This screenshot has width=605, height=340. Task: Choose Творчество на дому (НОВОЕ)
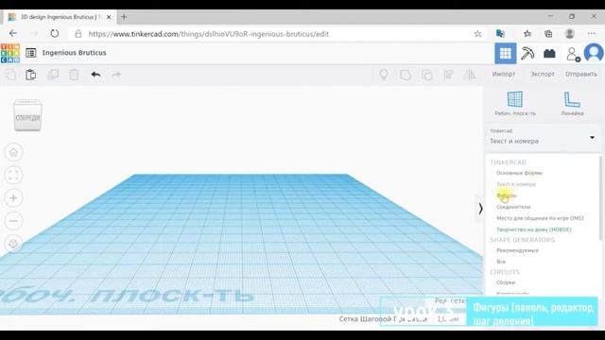click(x=533, y=229)
